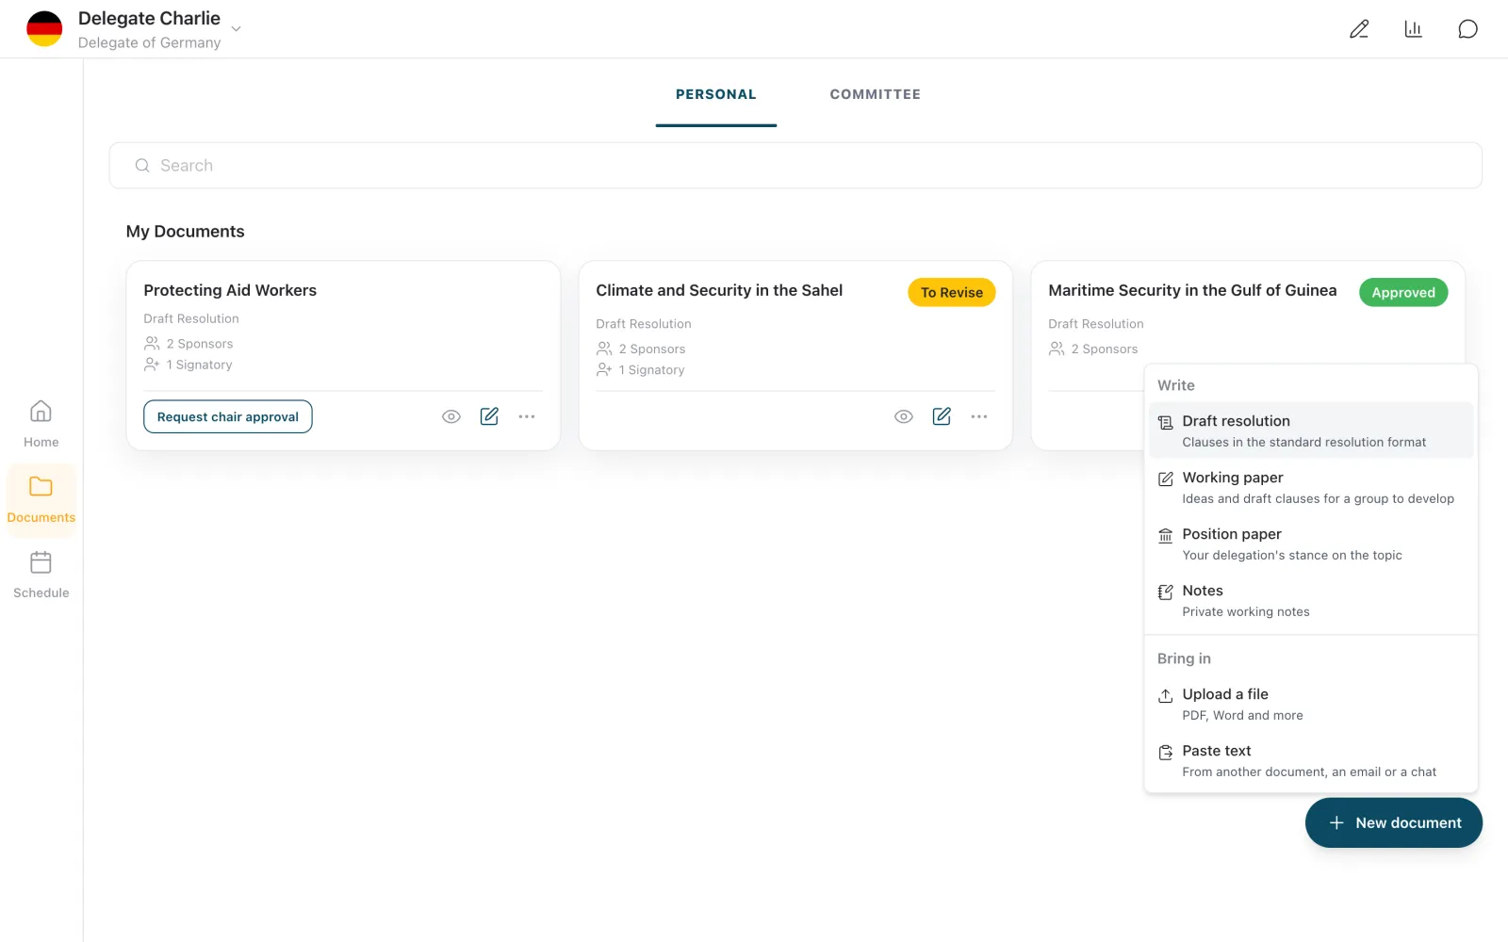
Task: Choose Notes from the menu
Action: tap(1311, 600)
